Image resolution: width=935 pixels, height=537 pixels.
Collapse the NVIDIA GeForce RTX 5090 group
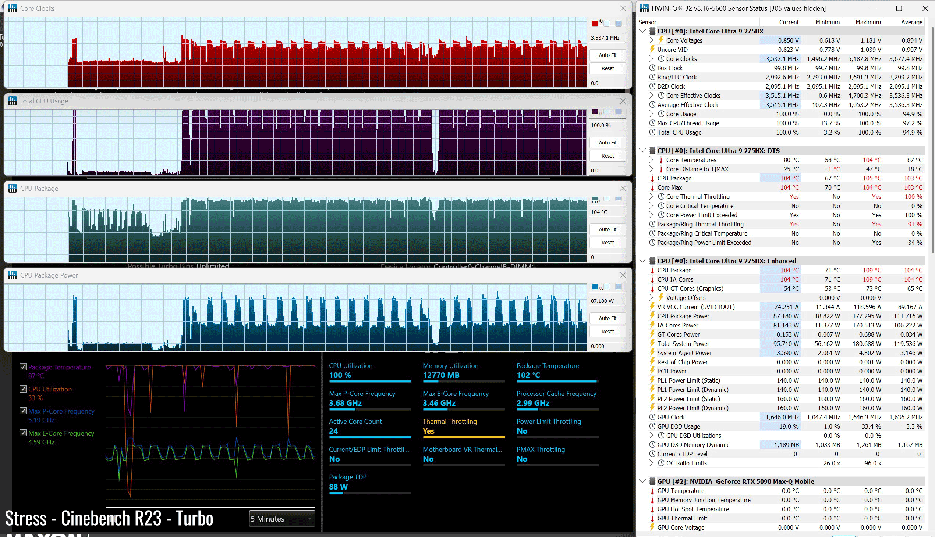[642, 481]
